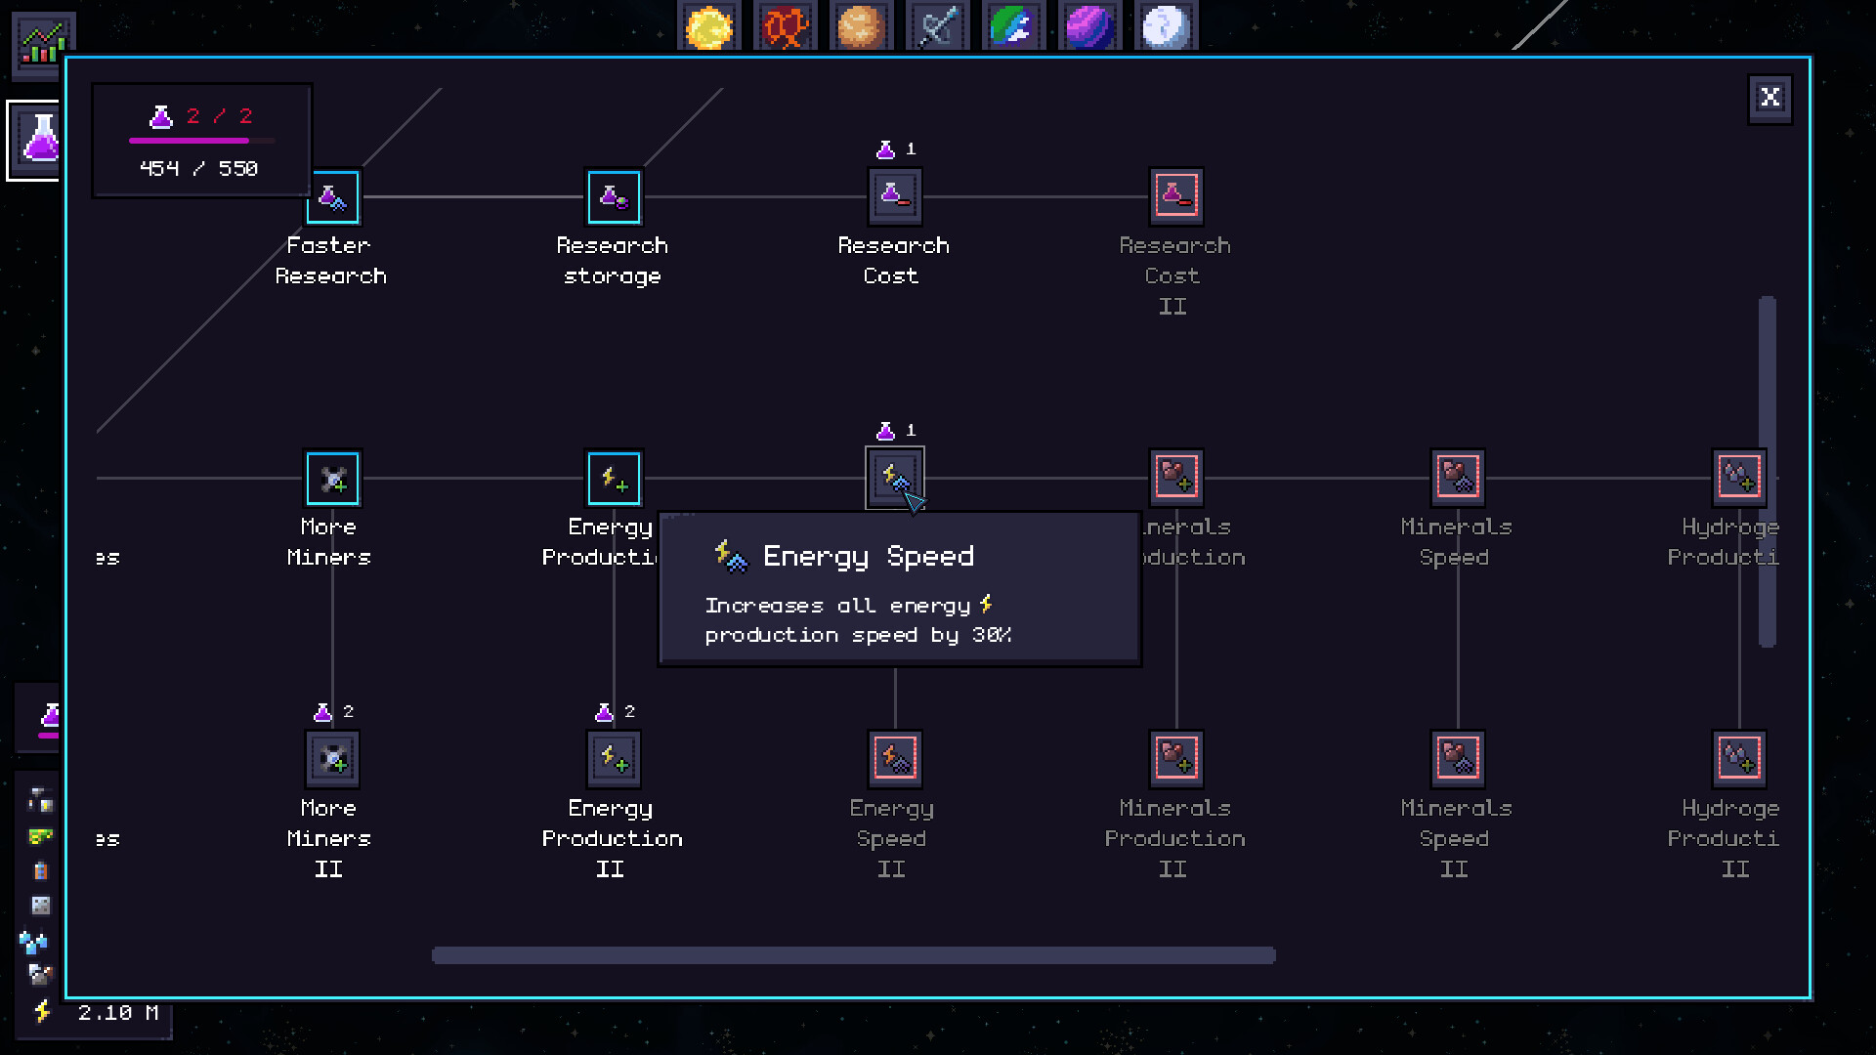Select the red lava planet icon
The width and height of the screenshot is (1876, 1055).
pyautogui.click(x=786, y=26)
